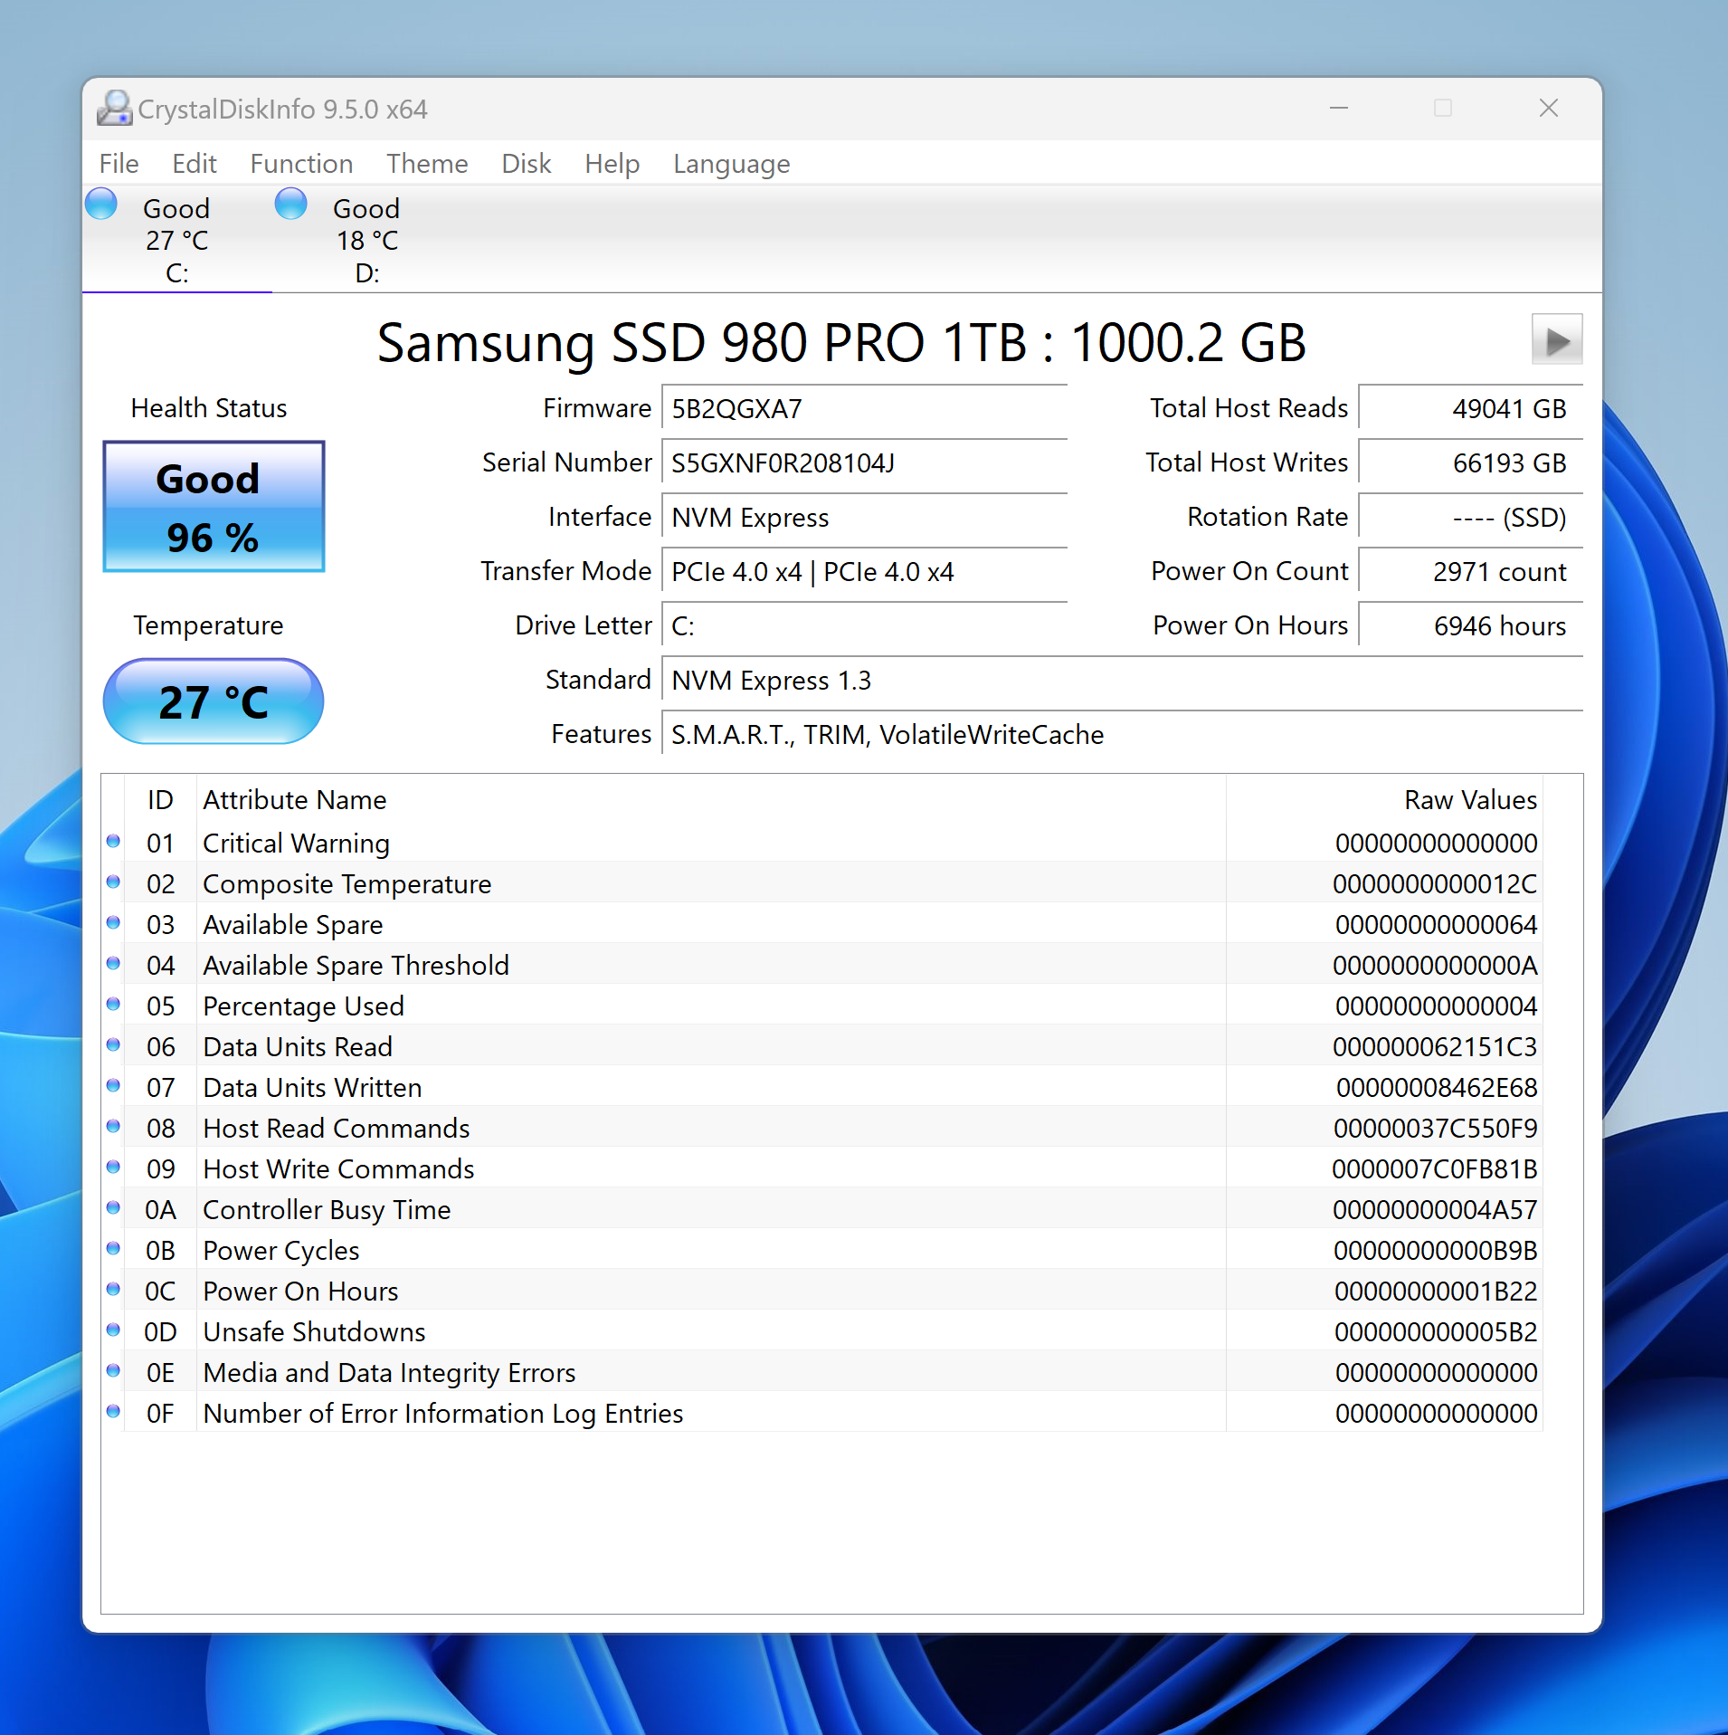Click the status dot for Critical Warning

113,842
